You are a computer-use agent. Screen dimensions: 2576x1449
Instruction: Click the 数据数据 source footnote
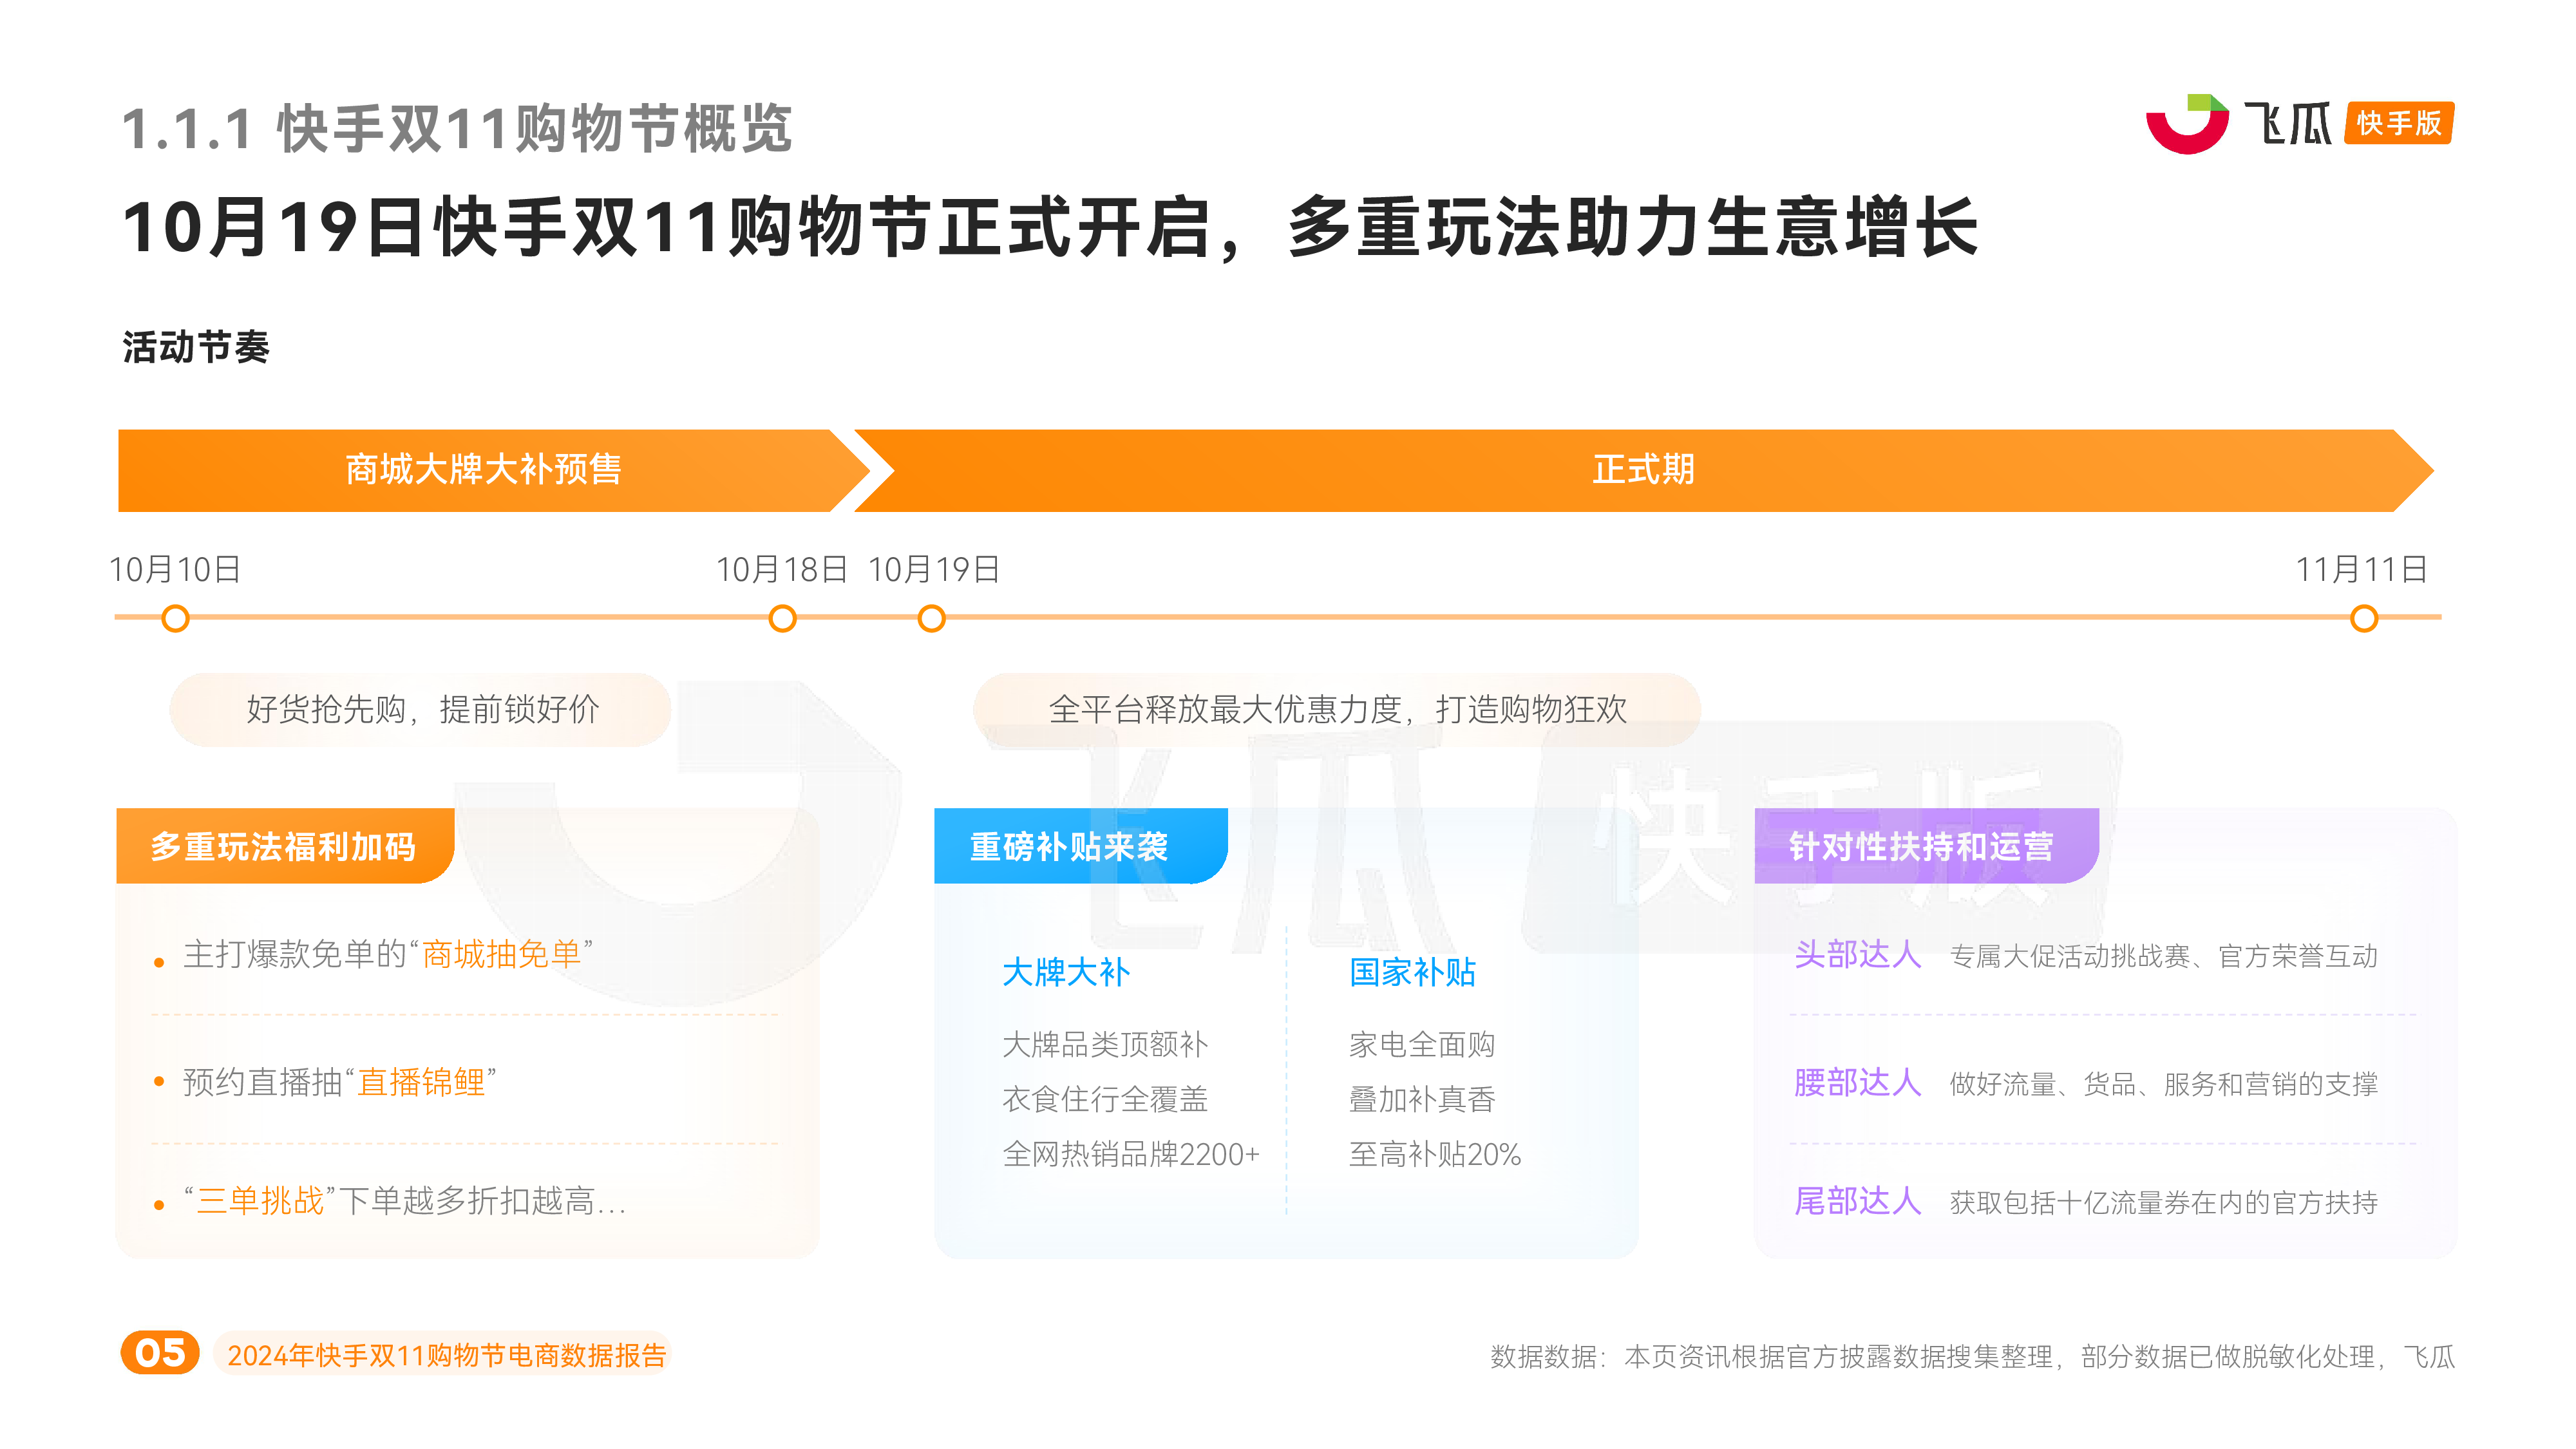coord(1972,1357)
